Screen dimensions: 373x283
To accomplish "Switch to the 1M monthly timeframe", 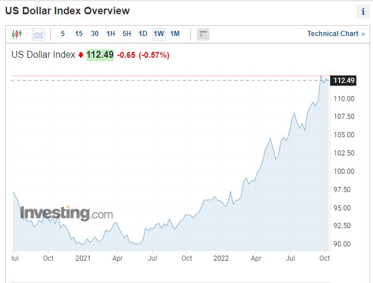I will (x=175, y=34).
